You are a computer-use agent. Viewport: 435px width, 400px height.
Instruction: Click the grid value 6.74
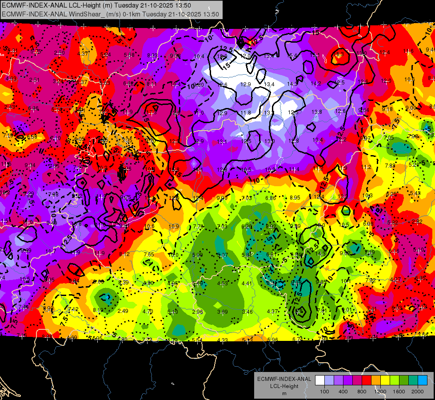(x=298, y=339)
